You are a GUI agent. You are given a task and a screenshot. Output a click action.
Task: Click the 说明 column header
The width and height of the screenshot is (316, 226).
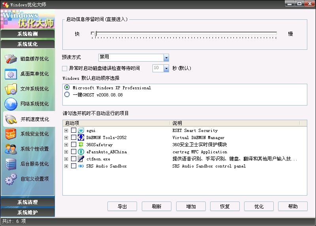click(235, 123)
